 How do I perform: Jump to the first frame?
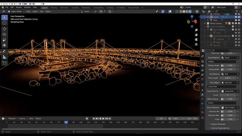94,119
